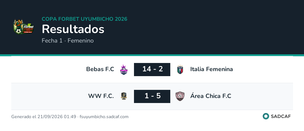The width and height of the screenshot is (304, 131).
Task: Click the Generado el 21/09/2026 timestamp
Action: point(44,117)
